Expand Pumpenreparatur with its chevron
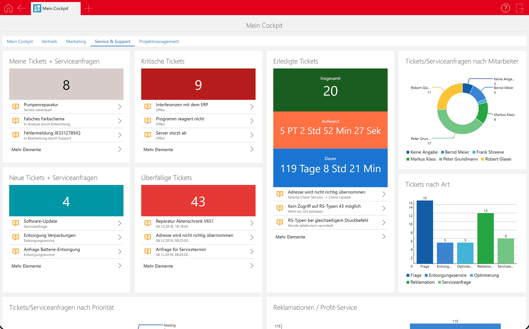529x329 pixels. pyautogui.click(x=120, y=107)
